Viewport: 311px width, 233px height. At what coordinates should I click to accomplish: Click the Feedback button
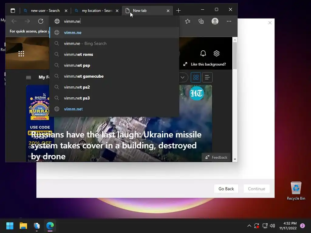point(216,157)
